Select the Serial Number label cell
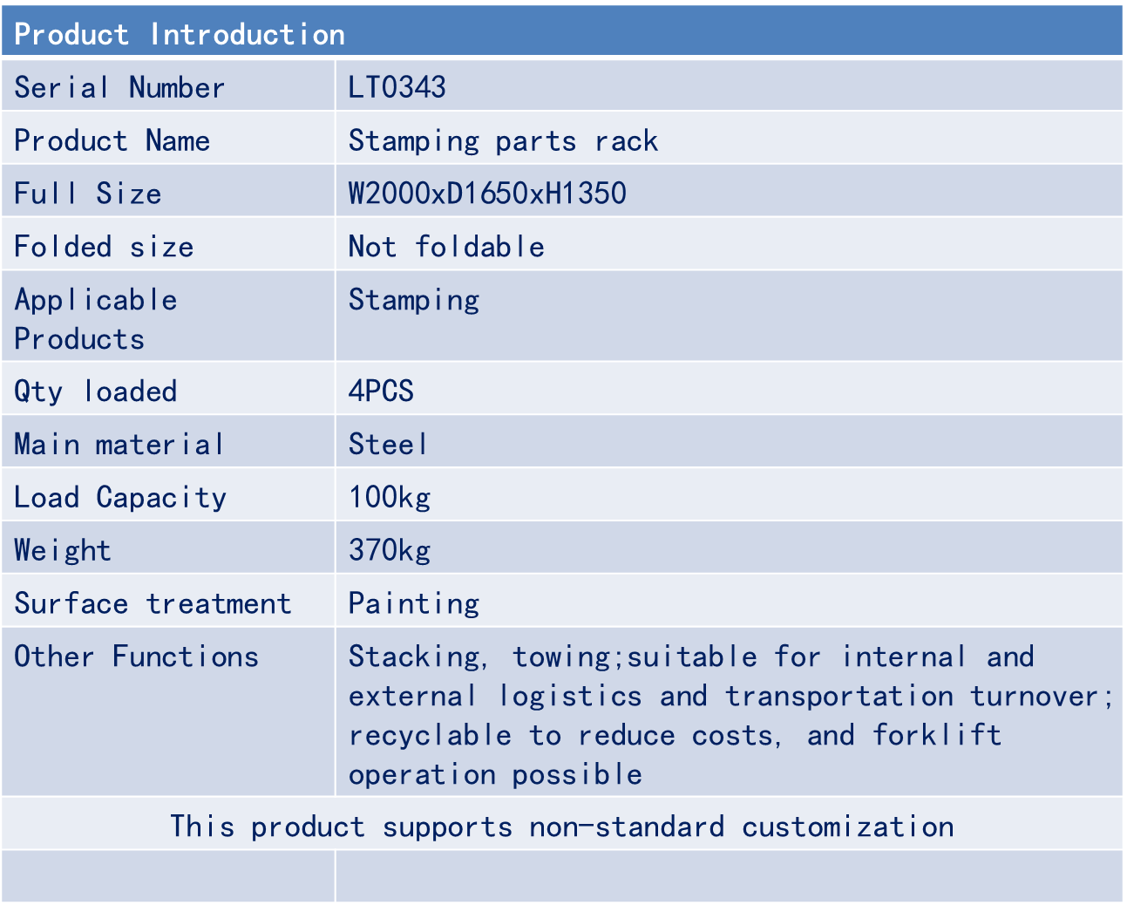Image resolution: width=1127 pixels, height=905 pixels. pos(119,87)
